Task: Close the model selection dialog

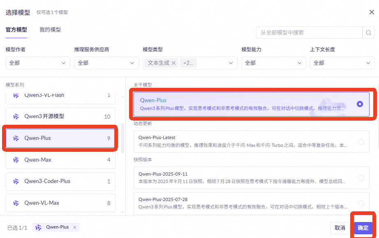Action: [372, 12]
